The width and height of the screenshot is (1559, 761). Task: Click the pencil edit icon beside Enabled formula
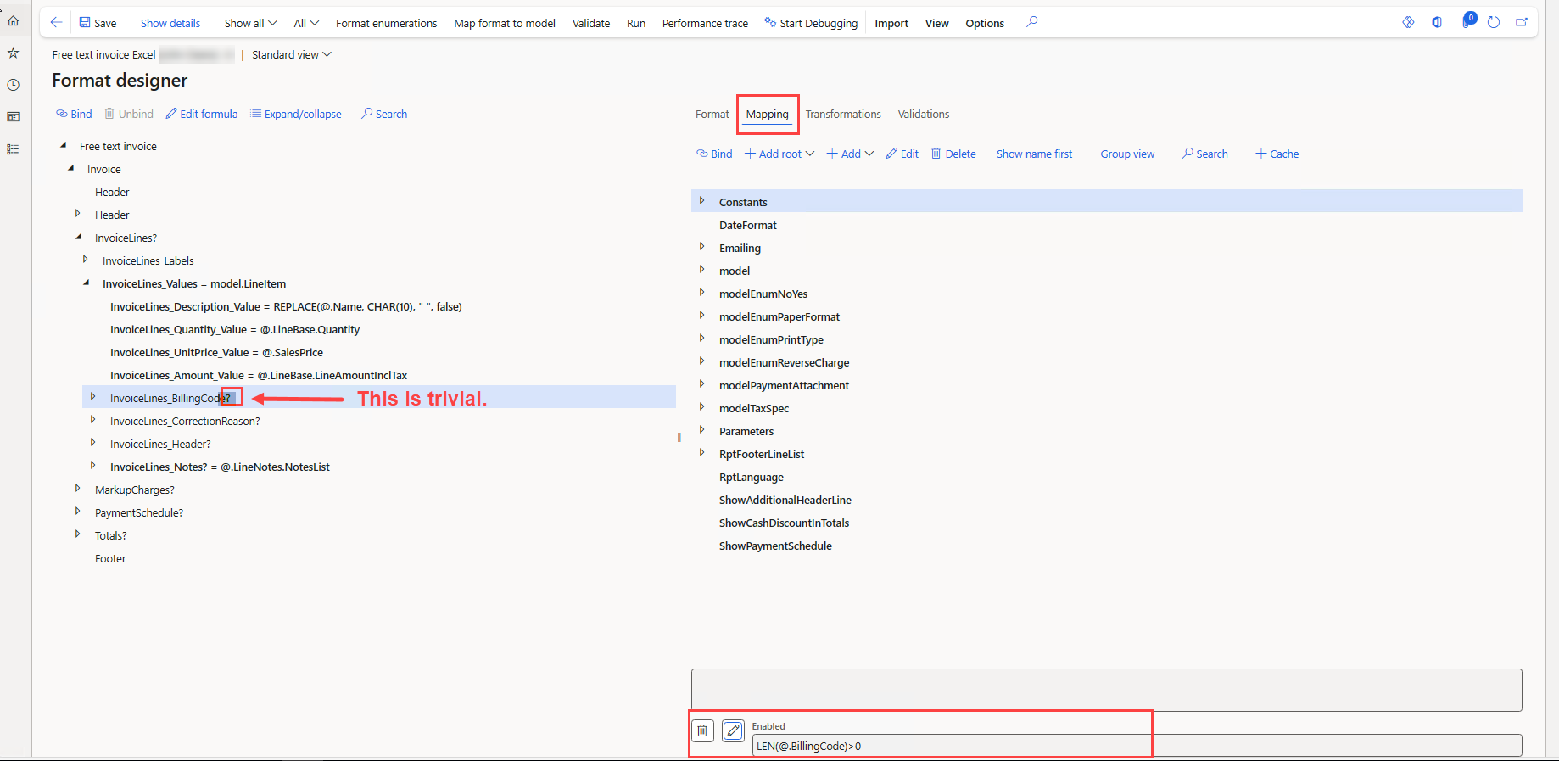pyautogui.click(x=733, y=730)
